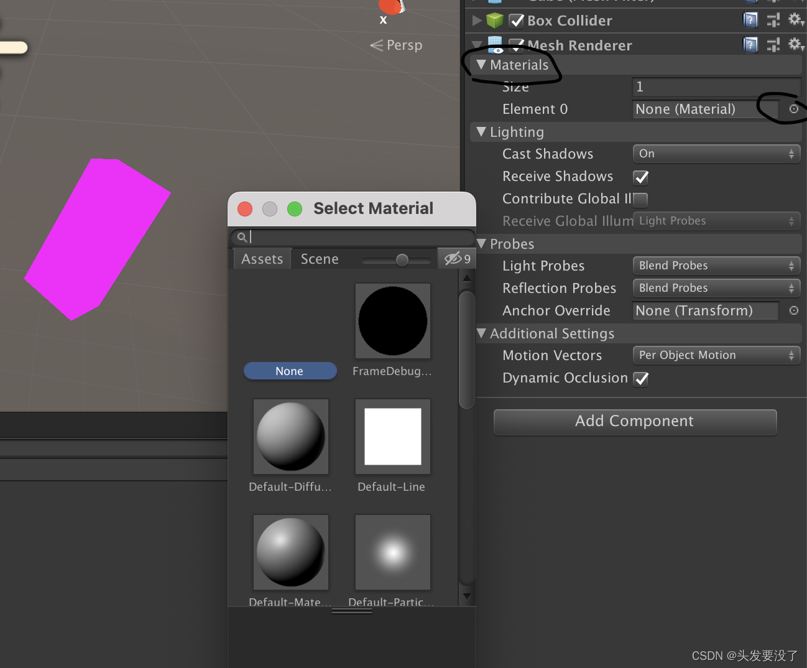Open the Box Collider reference documentation icon
The image size is (807, 668).
[750, 20]
